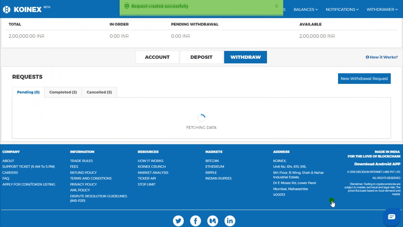The height and width of the screenshot is (227, 403).
Task: Open the chat support bubble icon
Action: (x=391, y=217)
